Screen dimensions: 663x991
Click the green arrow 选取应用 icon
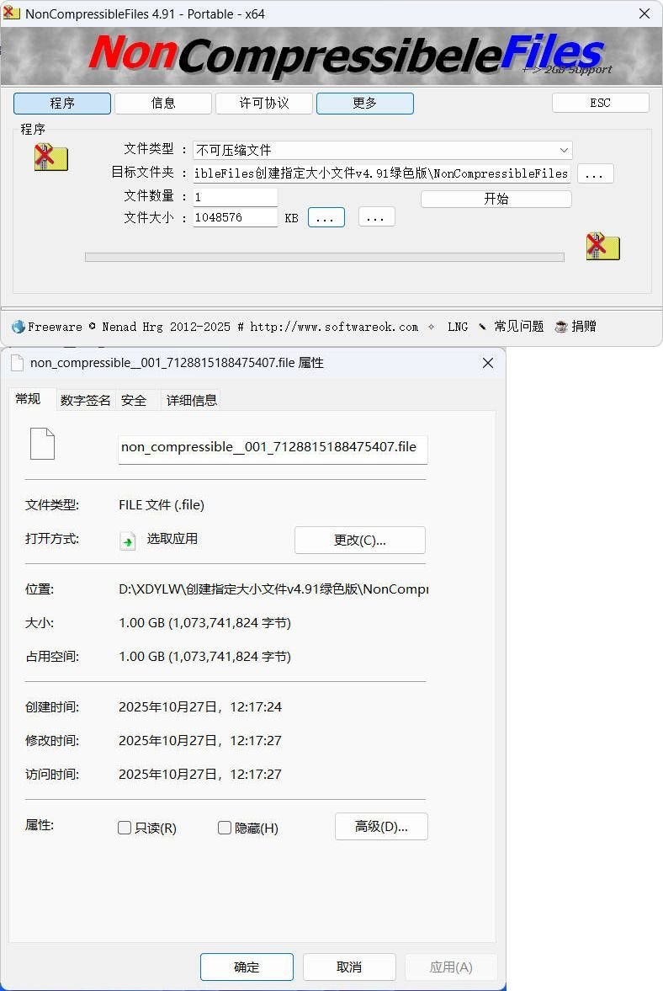[128, 541]
